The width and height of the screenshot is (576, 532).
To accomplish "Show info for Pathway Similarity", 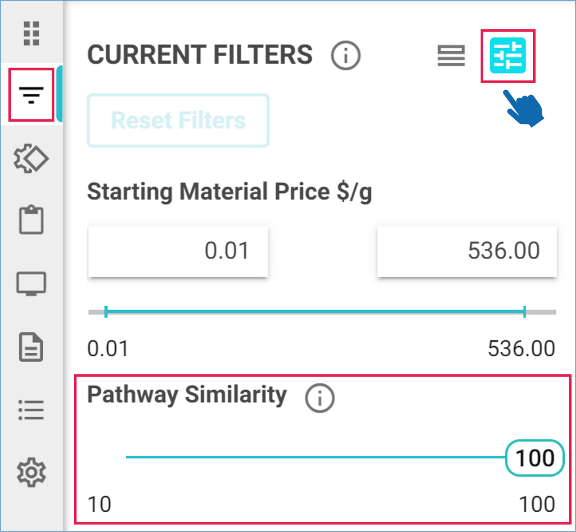I will click(x=319, y=398).
